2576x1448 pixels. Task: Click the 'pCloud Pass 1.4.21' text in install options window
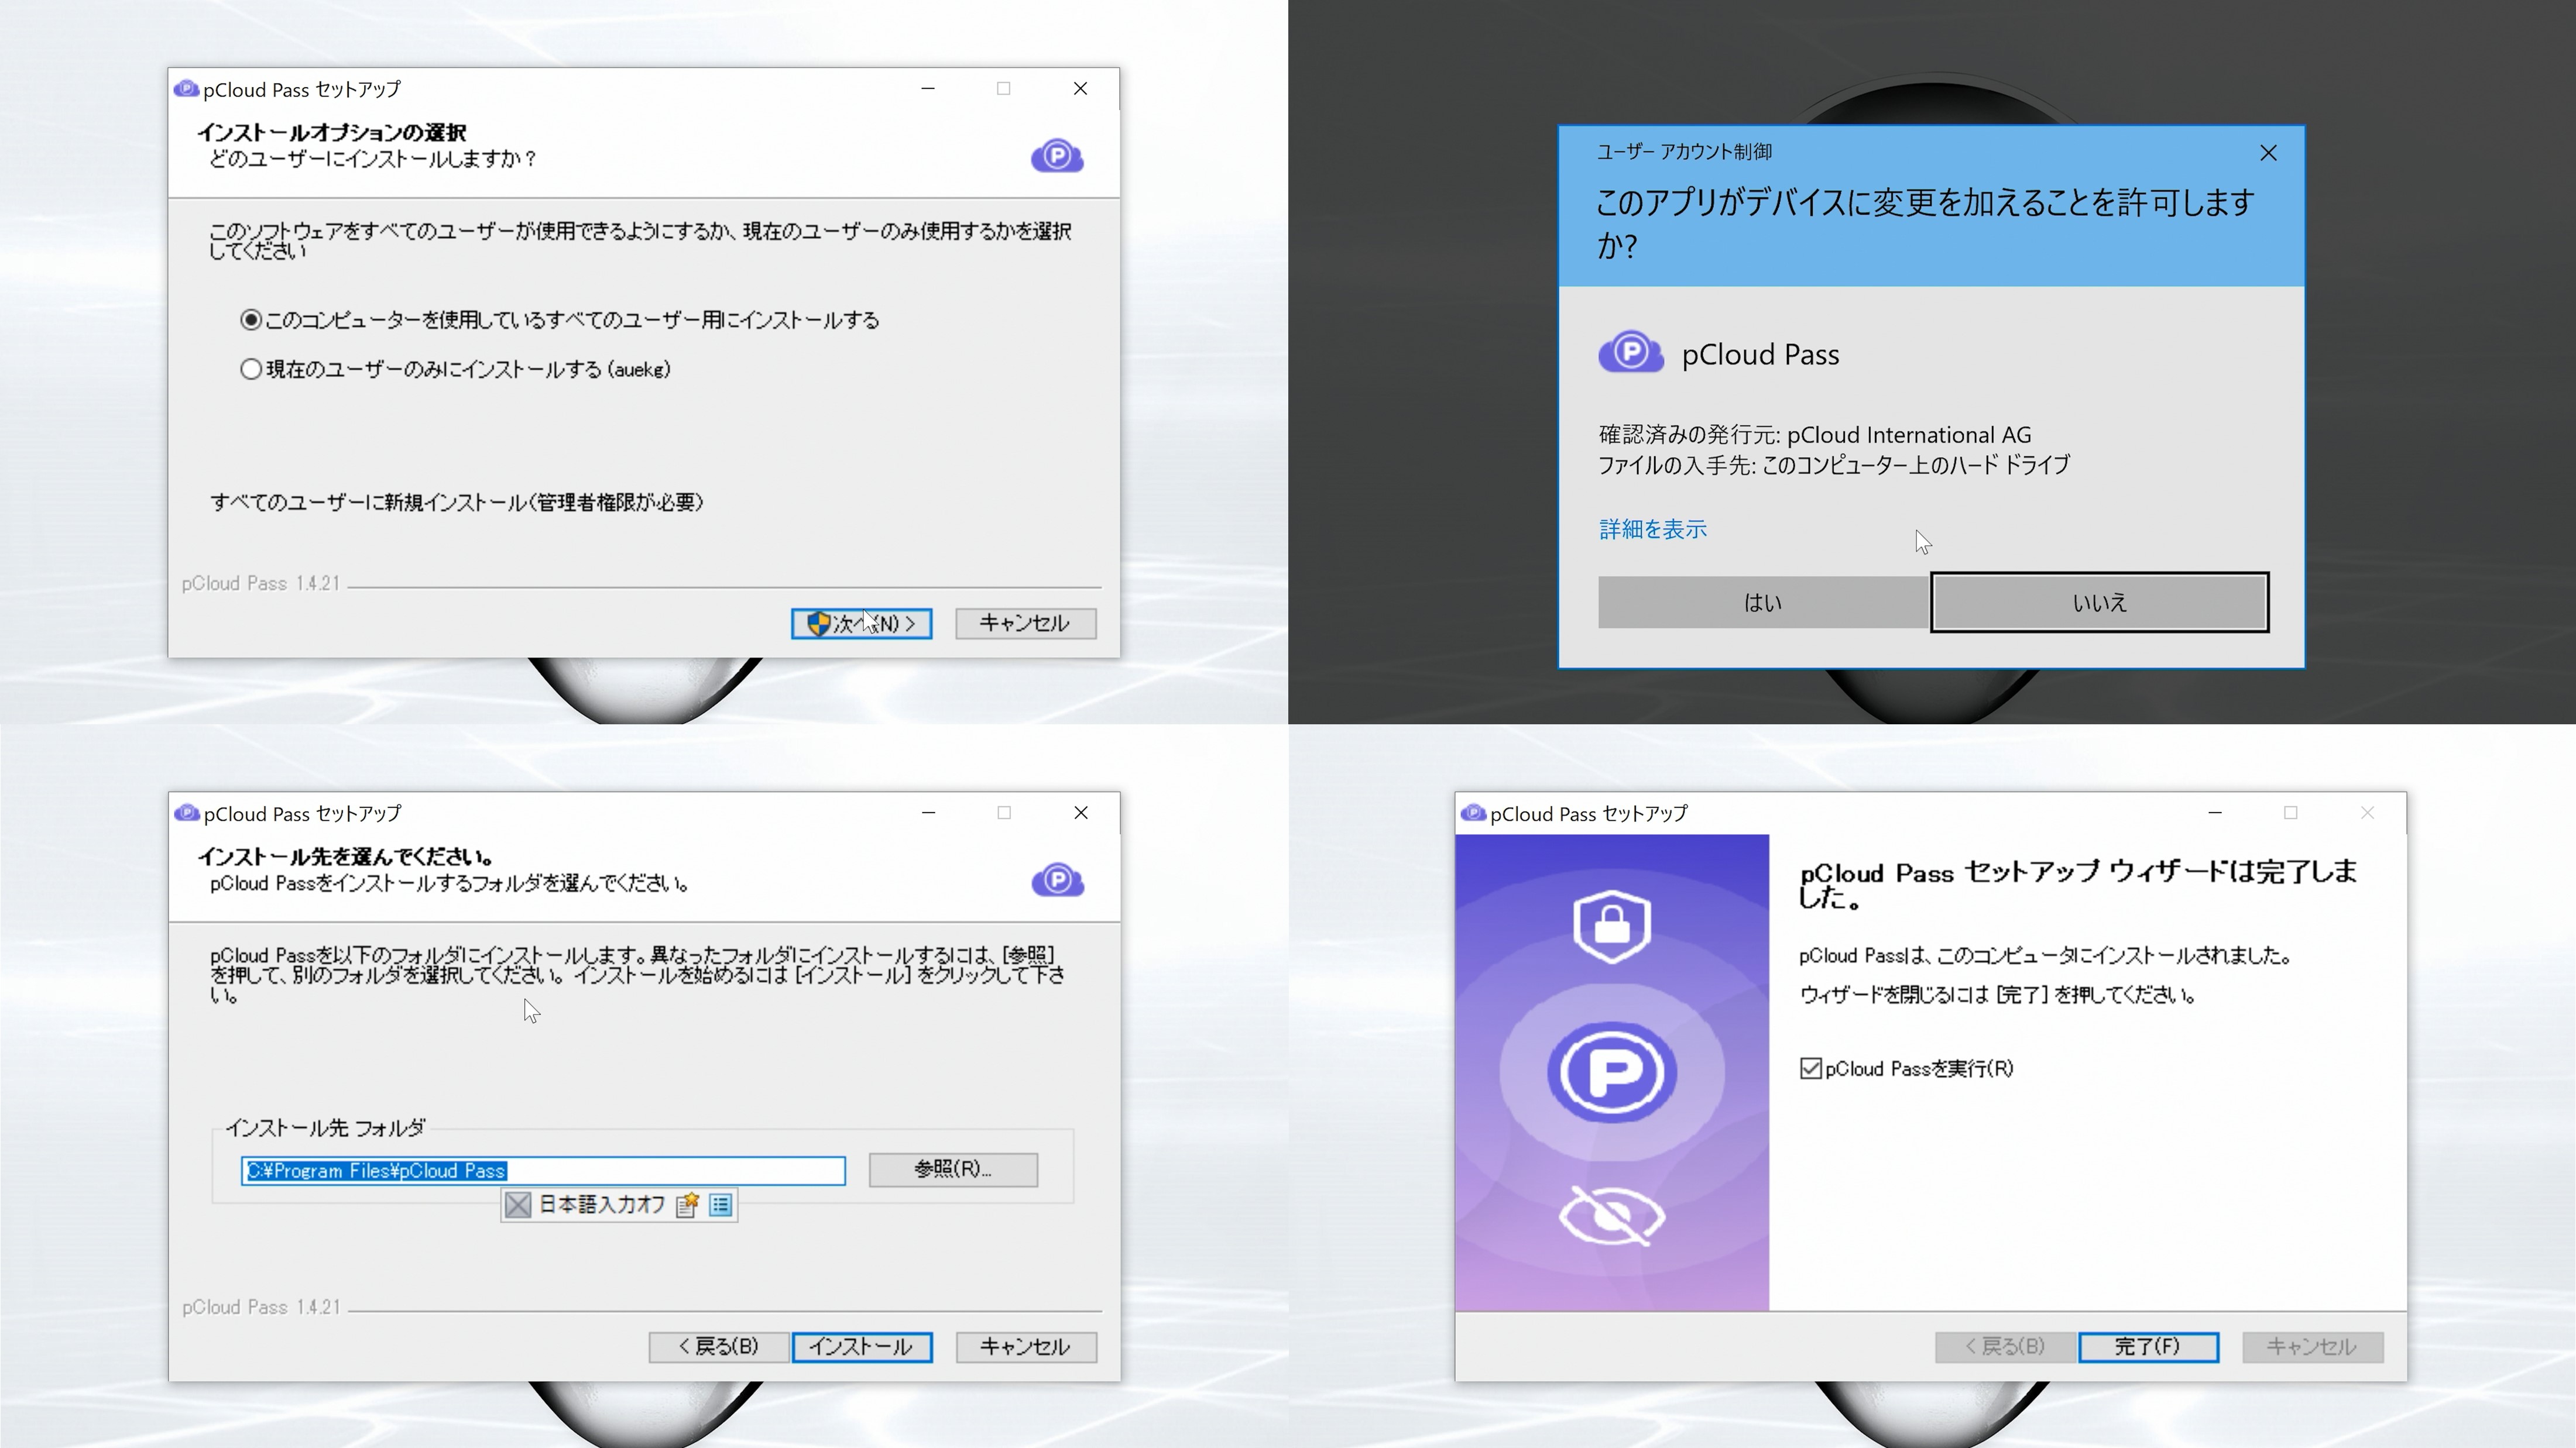261,584
